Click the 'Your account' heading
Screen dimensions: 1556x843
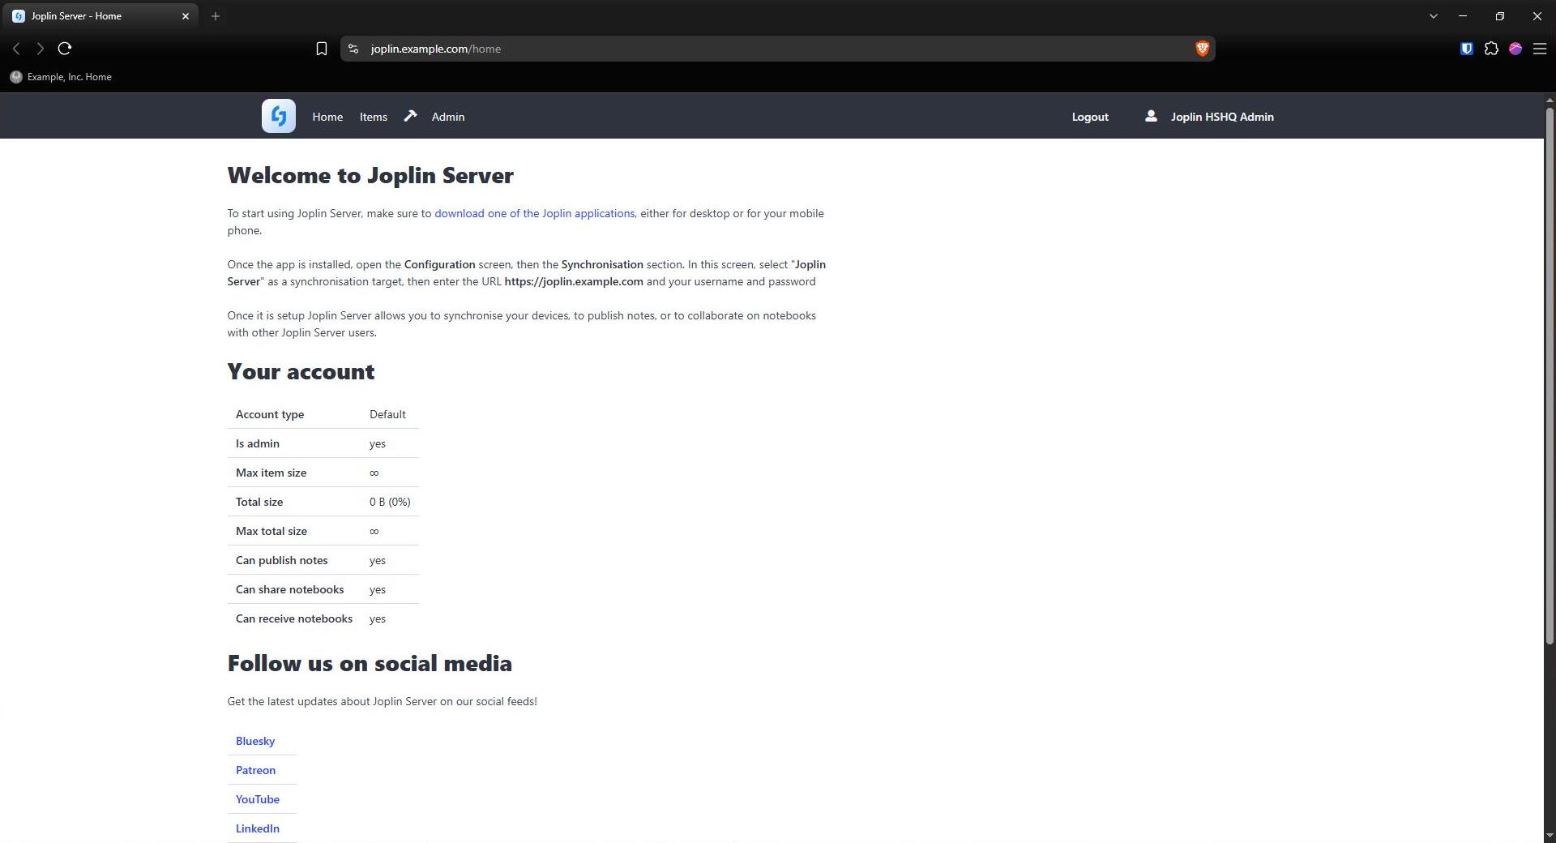pyautogui.click(x=301, y=371)
